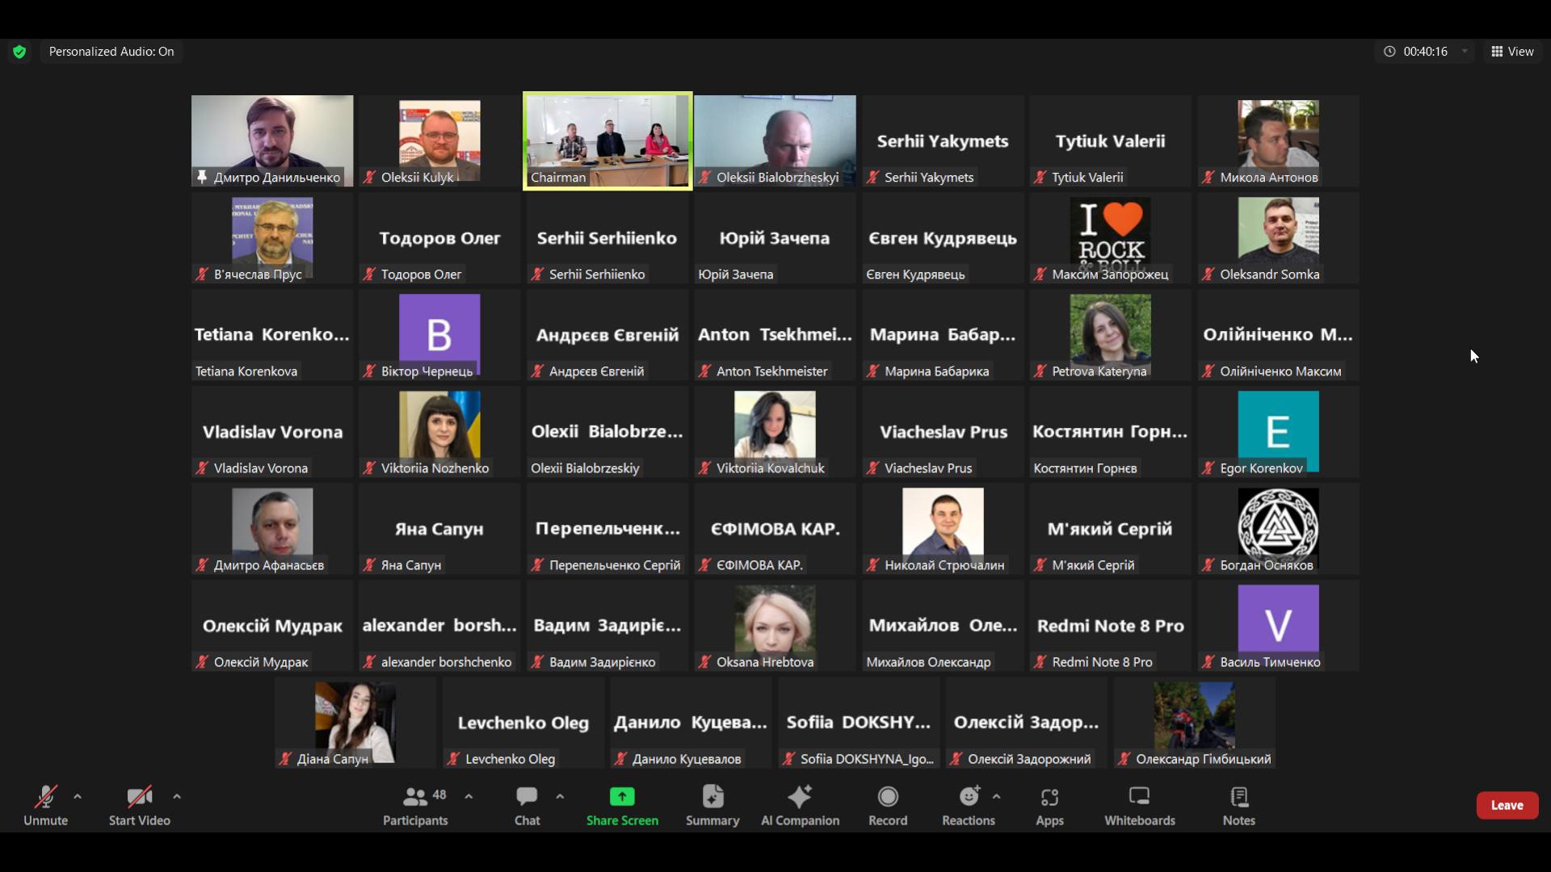
Task: Open the Whiteboards icon
Action: click(x=1139, y=797)
